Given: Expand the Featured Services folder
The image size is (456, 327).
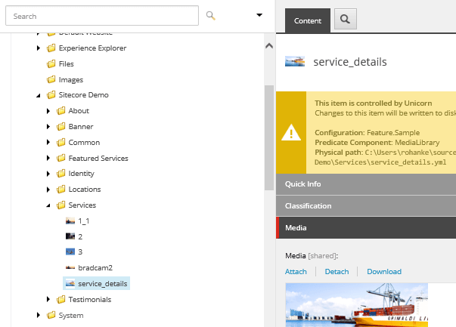Looking at the screenshot, I should [x=49, y=159].
